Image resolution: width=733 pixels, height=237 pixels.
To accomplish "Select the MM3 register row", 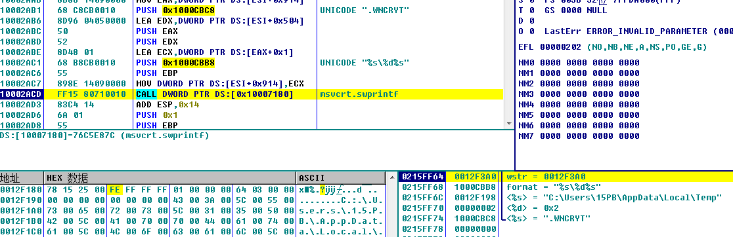I will coord(579,94).
